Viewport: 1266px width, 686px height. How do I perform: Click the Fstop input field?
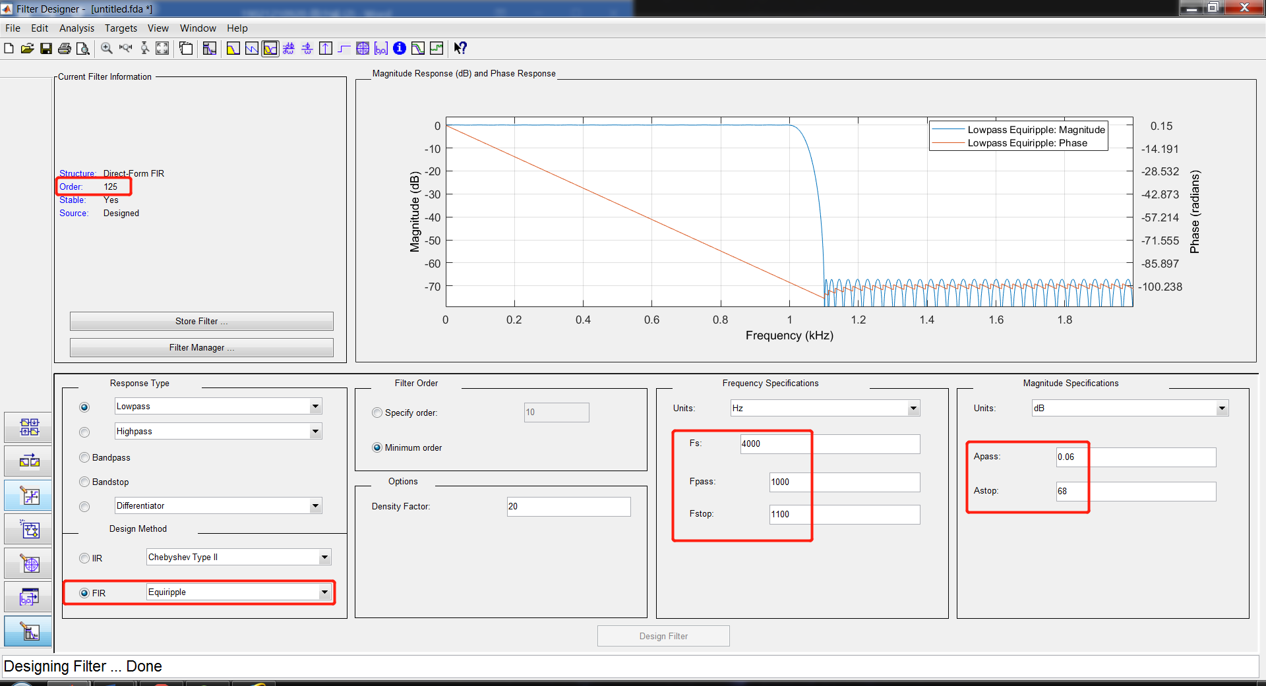click(x=844, y=514)
